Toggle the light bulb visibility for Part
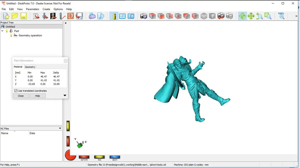The width and height of the screenshot is (300, 168). 7,31
